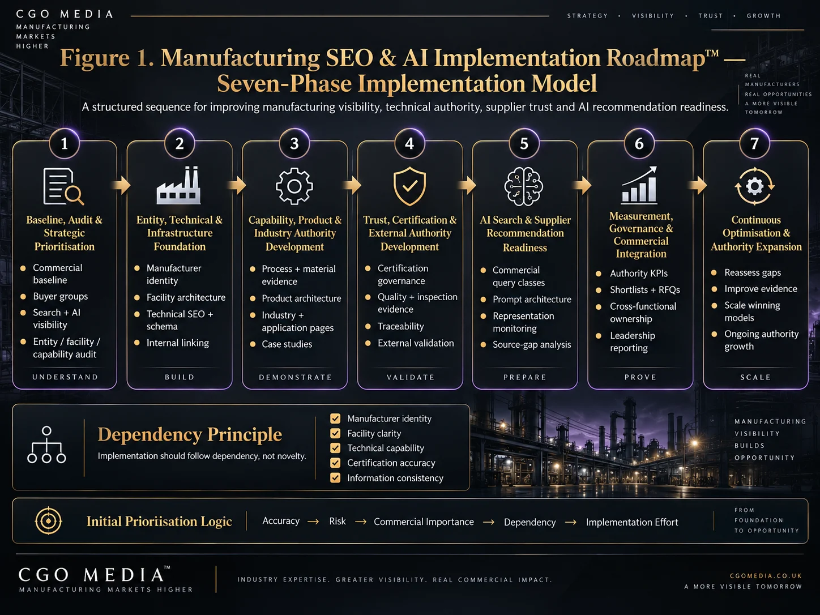This screenshot has width=820, height=615.
Task: Click the phase number 4 circle
Action: [409, 144]
